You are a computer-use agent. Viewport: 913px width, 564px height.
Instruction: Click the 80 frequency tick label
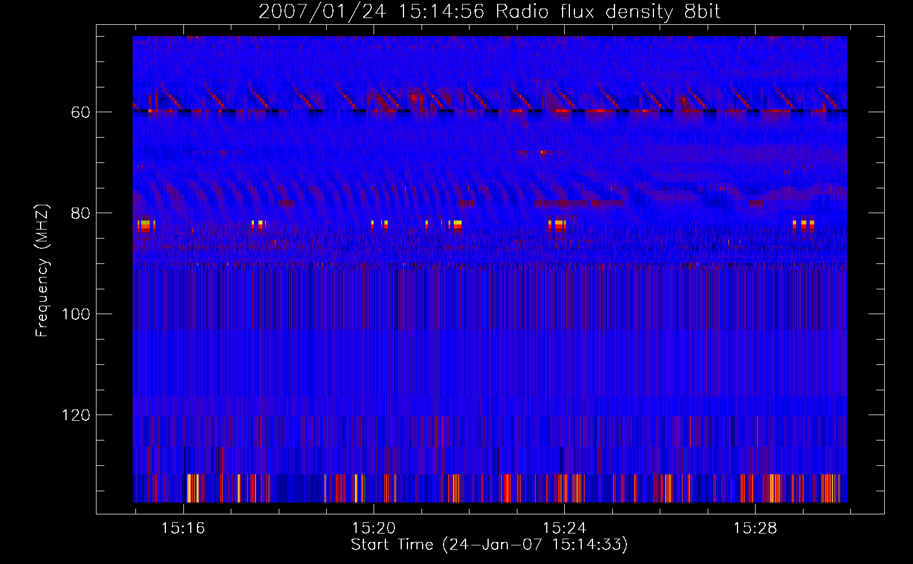tap(80, 213)
